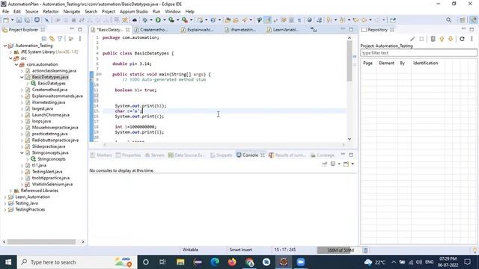This screenshot has width=479, height=269.
Task: Click the Open Perspective icon
Action: tap(462, 20)
